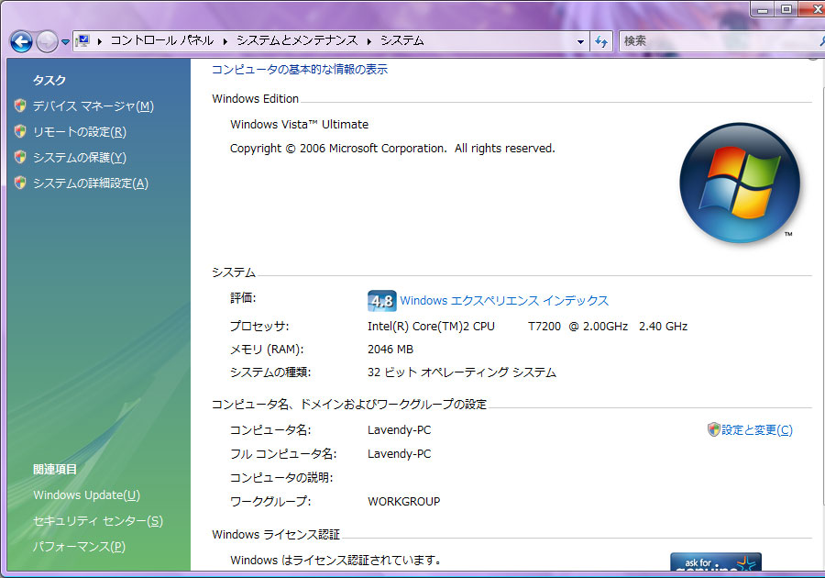Open システムの詳細設定(A) task link
The width and height of the screenshot is (825, 578).
click(91, 183)
